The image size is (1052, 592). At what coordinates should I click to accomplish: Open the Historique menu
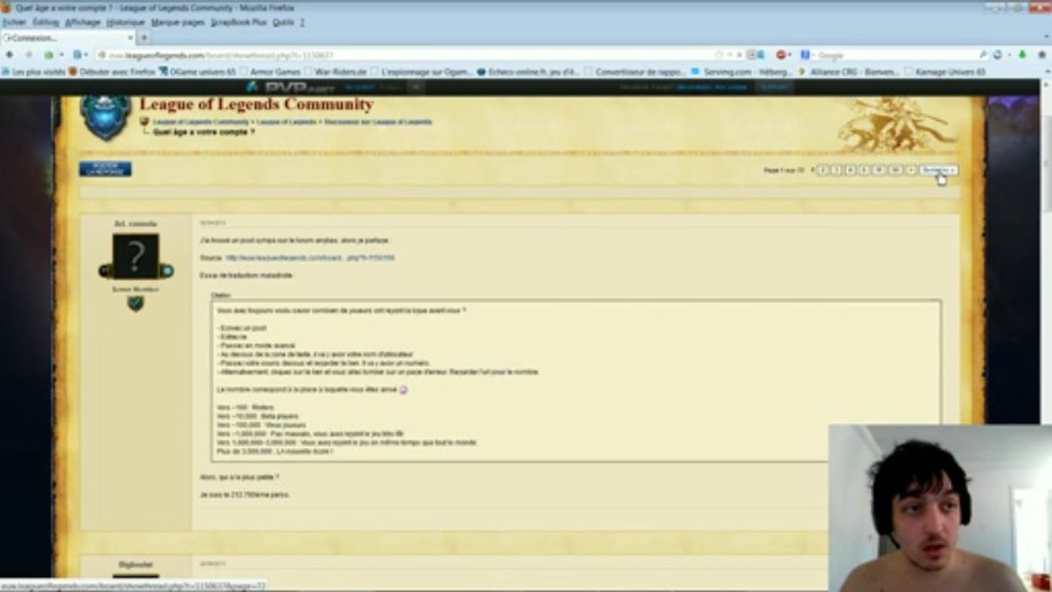[x=125, y=22]
